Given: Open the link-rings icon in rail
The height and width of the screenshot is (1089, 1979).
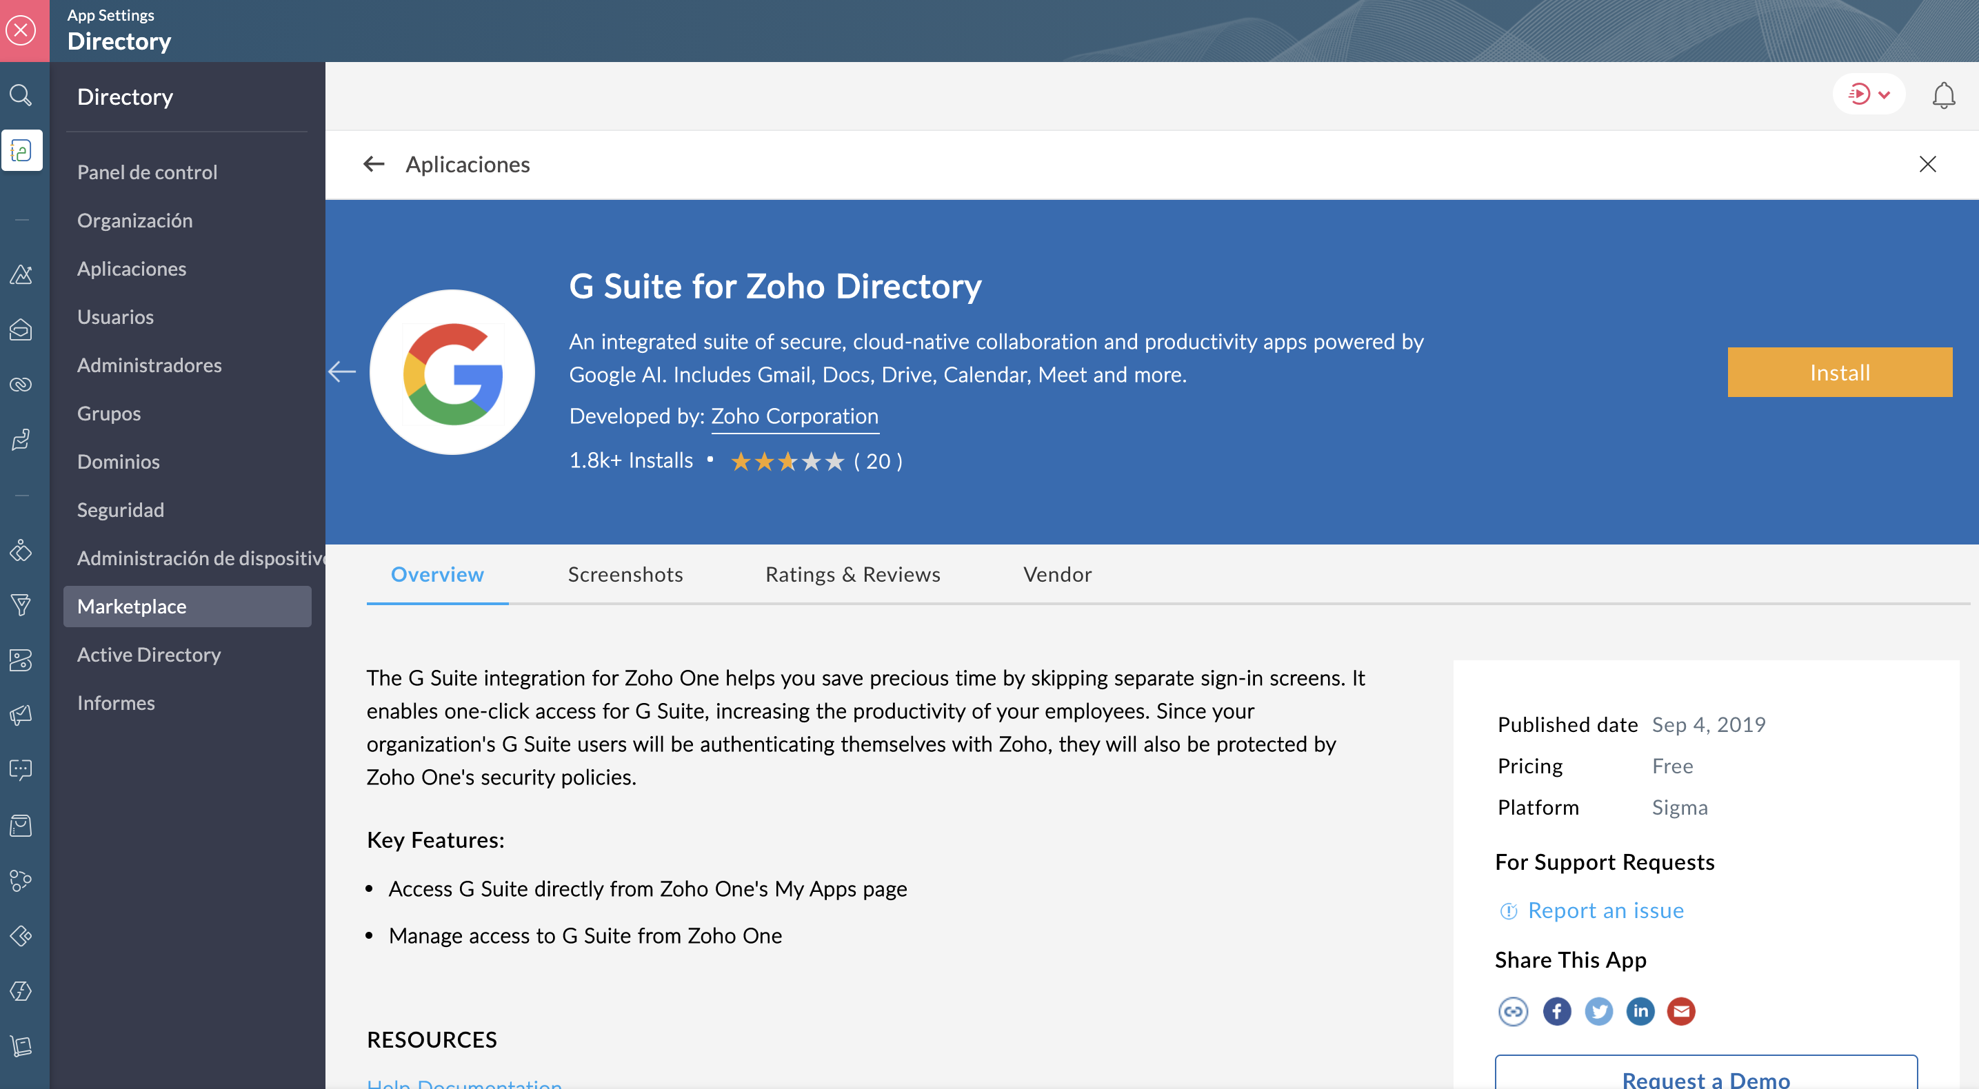Looking at the screenshot, I should [x=21, y=384].
